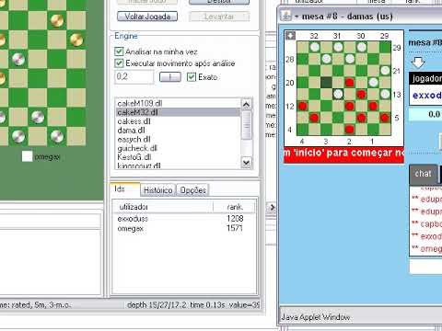The width and height of the screenshot is (442, 331).
Task: Click the omegex player label under the left board
Action: pyautogui.click(x=47, y=157)
